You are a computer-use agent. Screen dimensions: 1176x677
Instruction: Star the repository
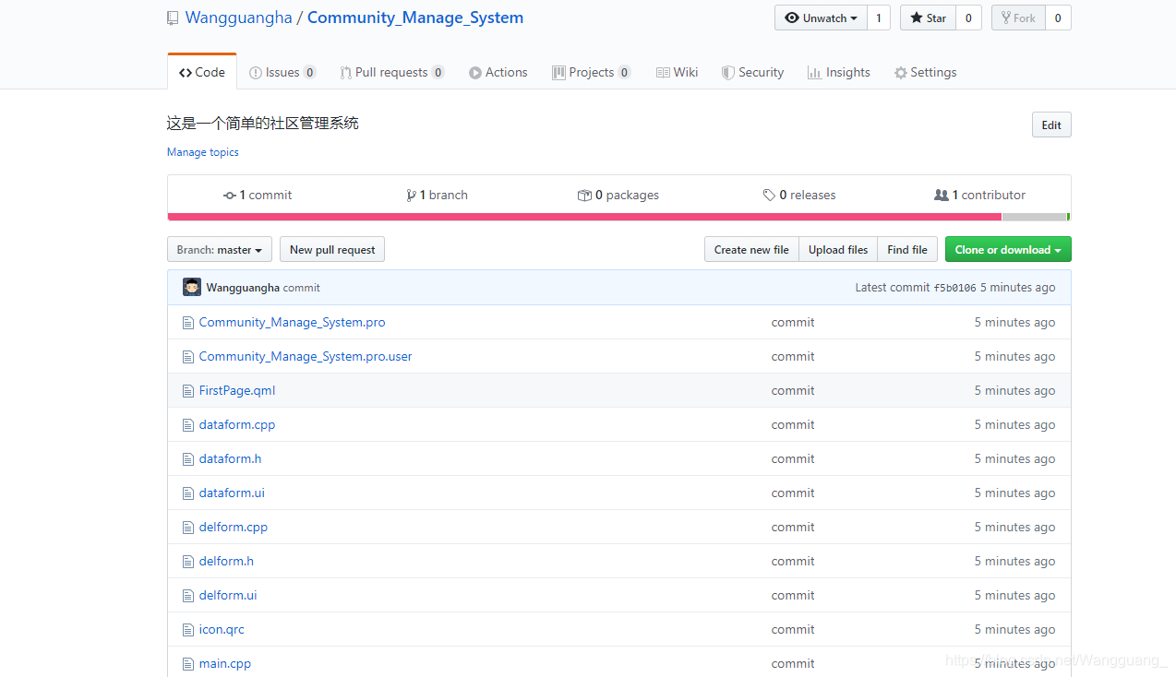click(928, 18)
